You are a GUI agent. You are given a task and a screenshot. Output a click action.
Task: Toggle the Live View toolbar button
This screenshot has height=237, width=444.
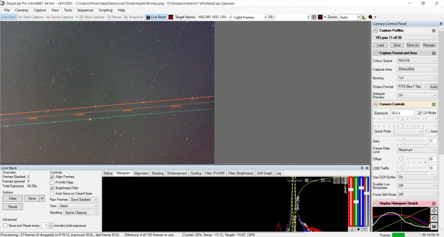click(8, 17)
